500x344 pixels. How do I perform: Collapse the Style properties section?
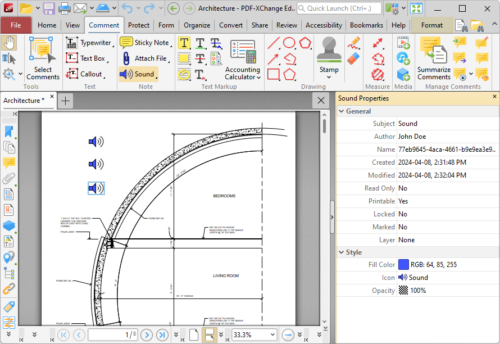tap(342, 252)
